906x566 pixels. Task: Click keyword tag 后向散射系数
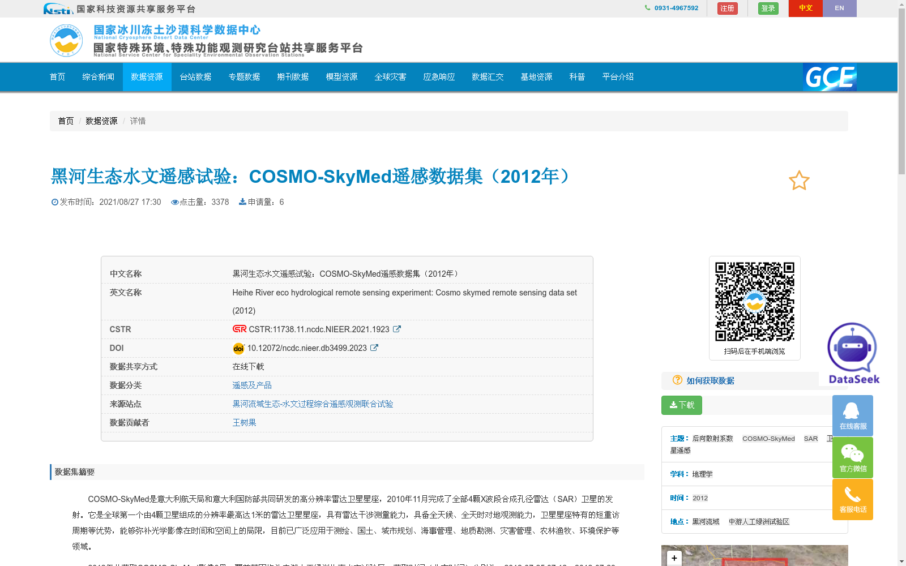click(712, 439)
